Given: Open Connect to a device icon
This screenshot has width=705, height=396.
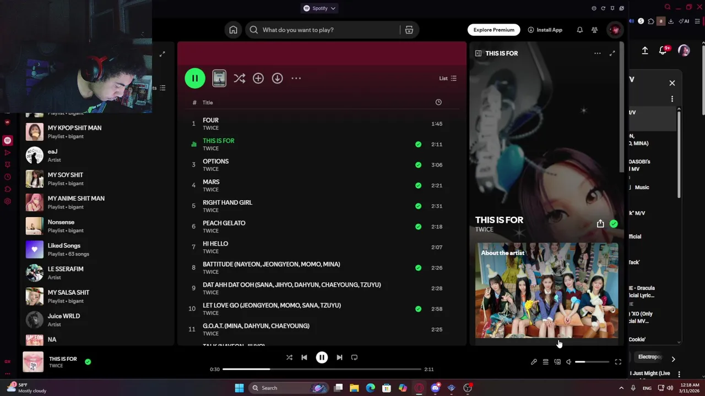Looking at the screenshot, I should 557,362.
